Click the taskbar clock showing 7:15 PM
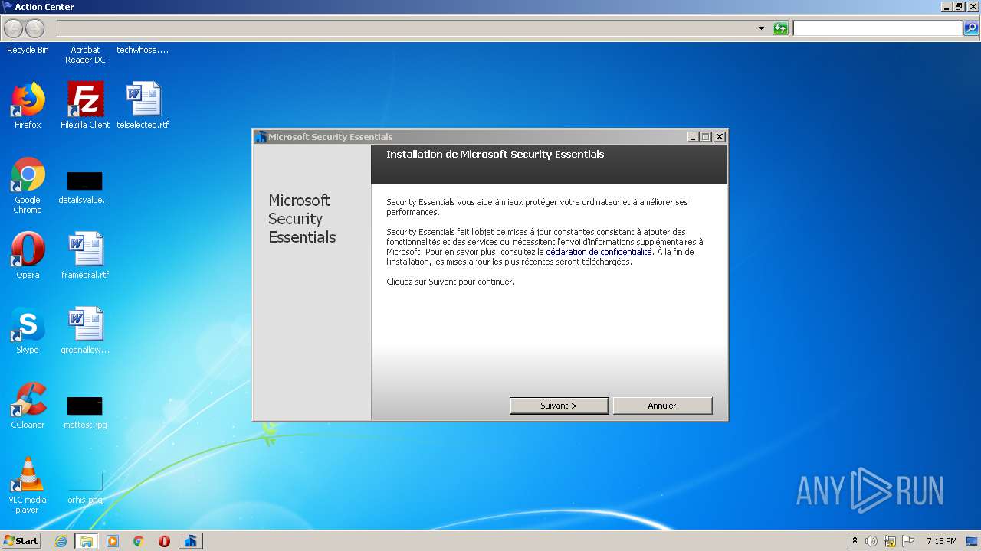 942,541
